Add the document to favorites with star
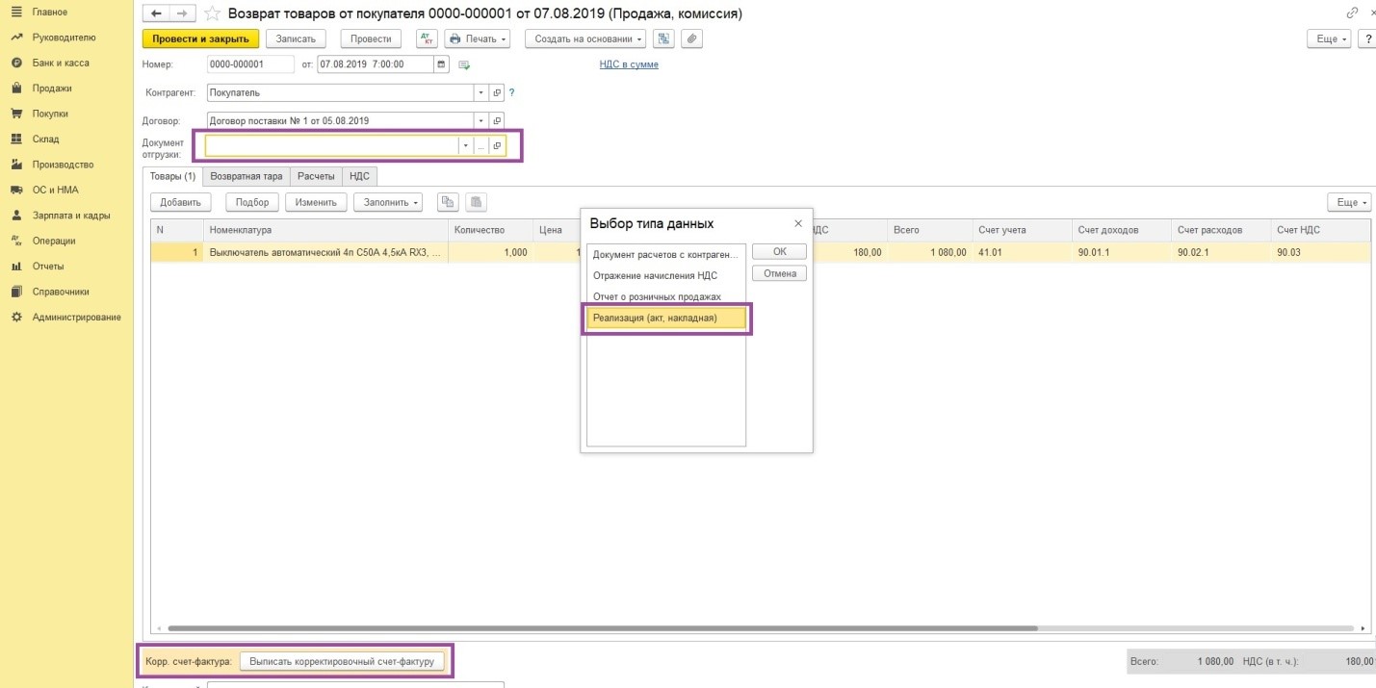The width and height of the screenshot is (1376, 688). point(213,14)
